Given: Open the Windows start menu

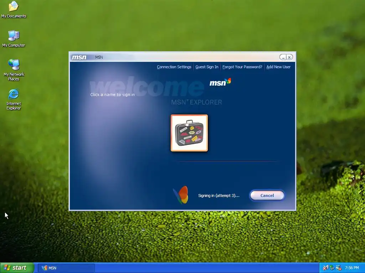Looking at the screenshot, I should [17, 268].
